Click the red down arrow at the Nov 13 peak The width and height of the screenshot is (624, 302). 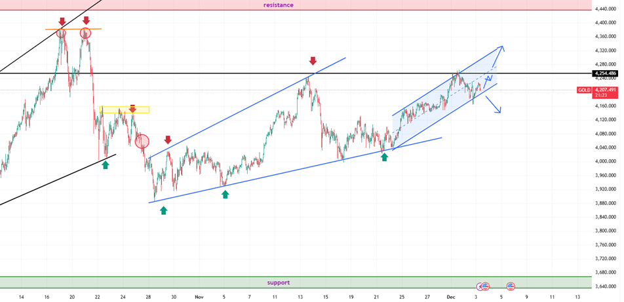[x=313, y=62]
